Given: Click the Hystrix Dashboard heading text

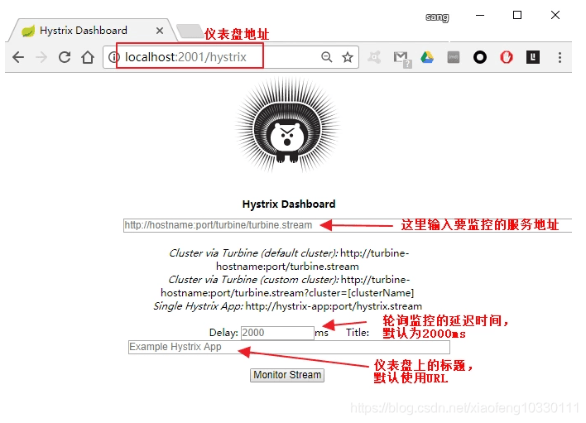Looking at the screenshot, I should coord(289,204).
